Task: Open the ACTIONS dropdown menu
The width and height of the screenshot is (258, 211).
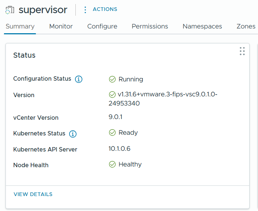Action: pyautogui.click(x=105, y=9)
